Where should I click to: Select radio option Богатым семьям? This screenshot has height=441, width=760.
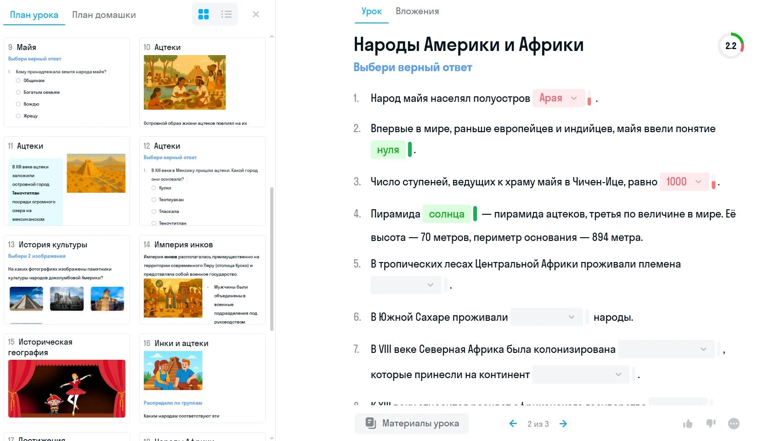pos(18,92)
